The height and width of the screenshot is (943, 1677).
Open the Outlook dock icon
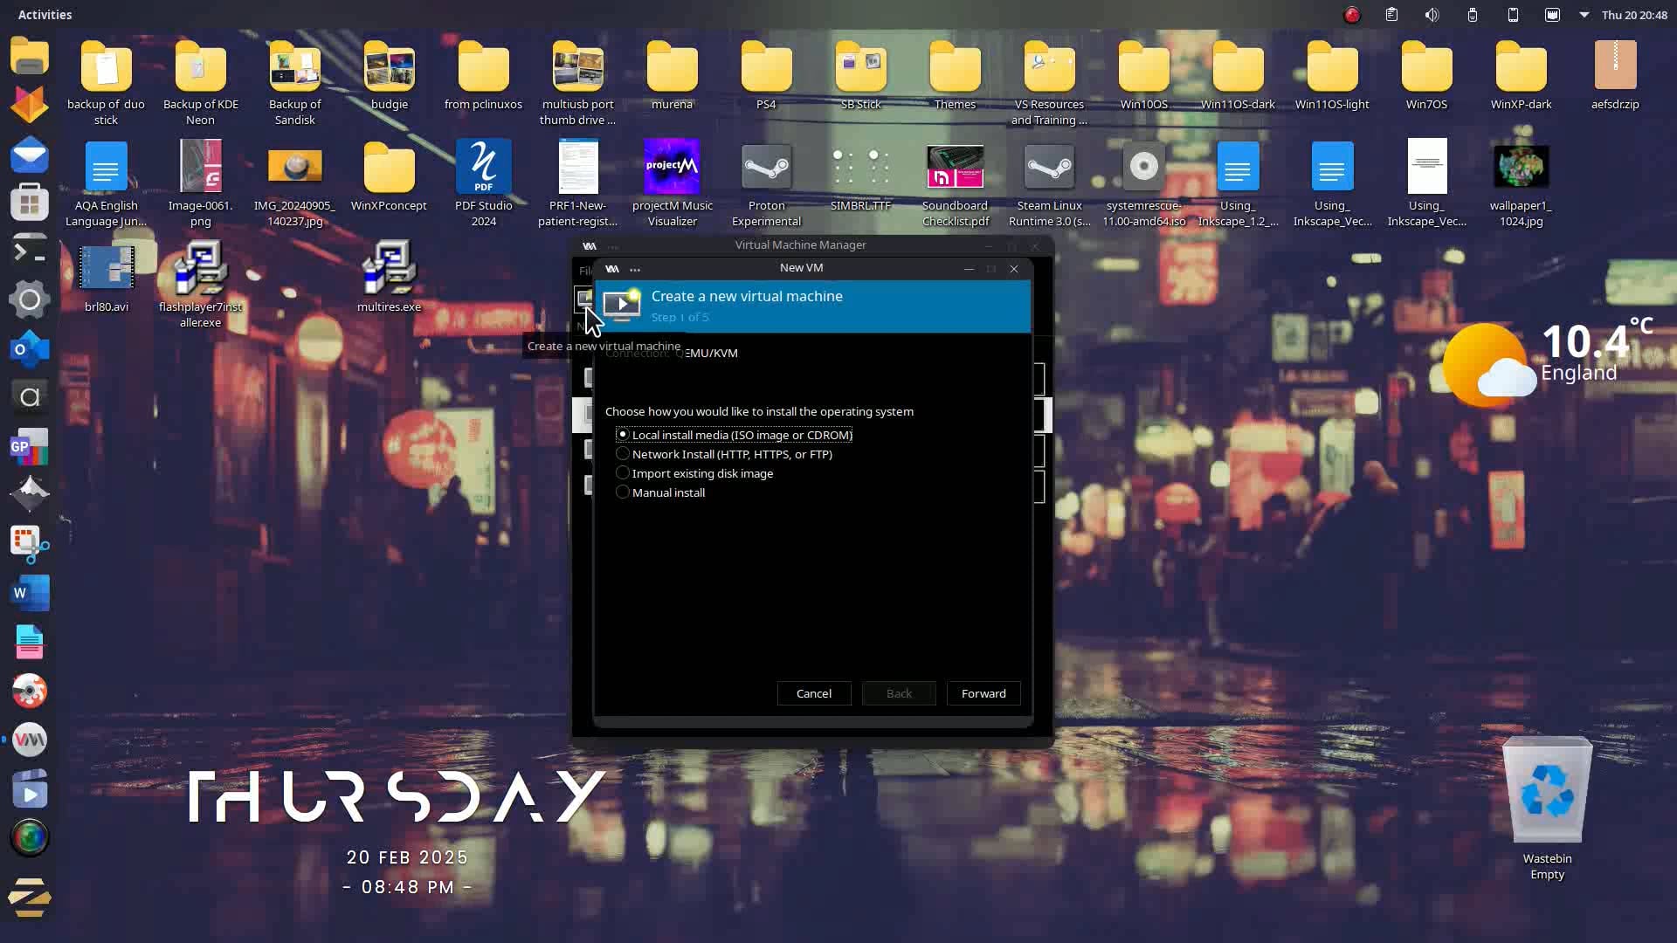click(30, 349)
